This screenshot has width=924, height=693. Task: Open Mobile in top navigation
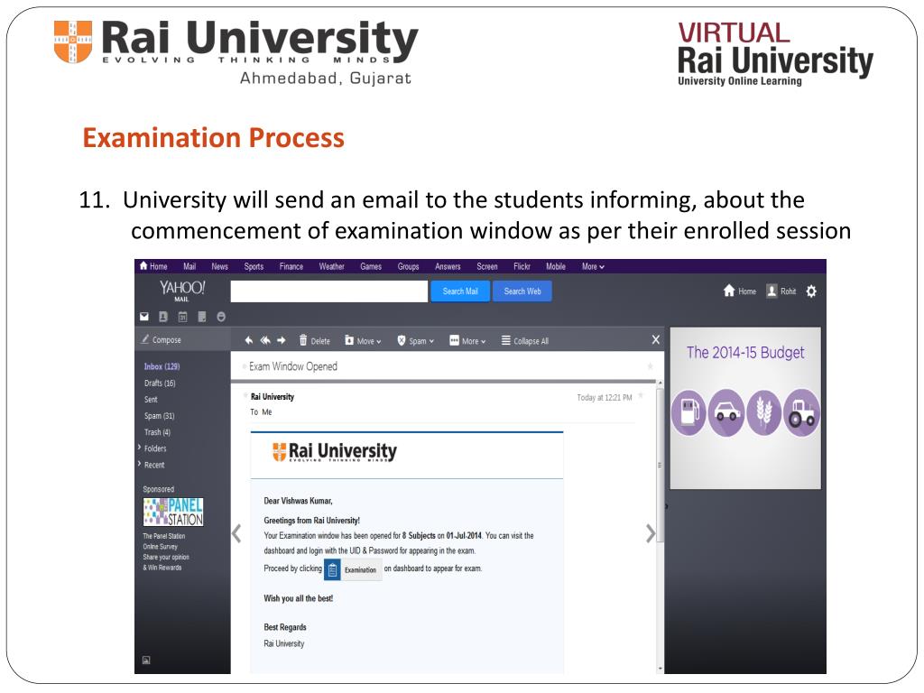point(556,266)
